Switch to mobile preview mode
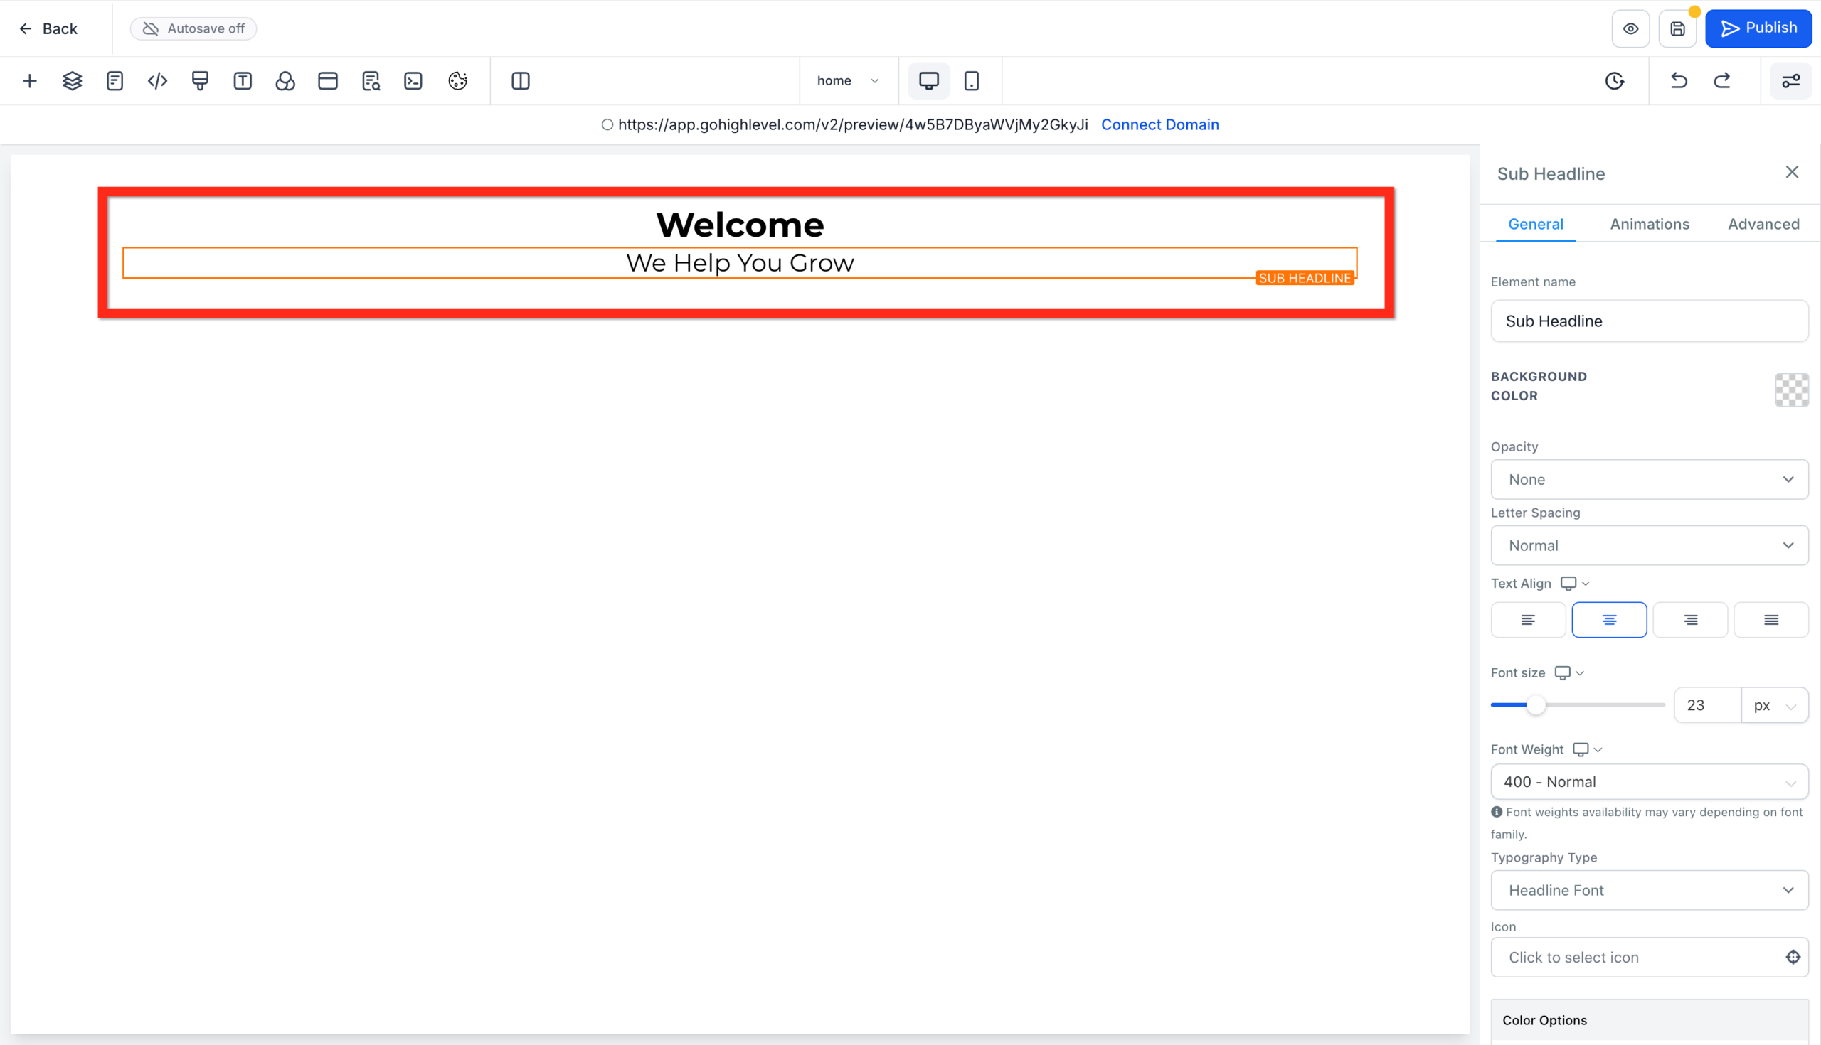This screenshot has height=1045, width=1821. pos(972,80)
